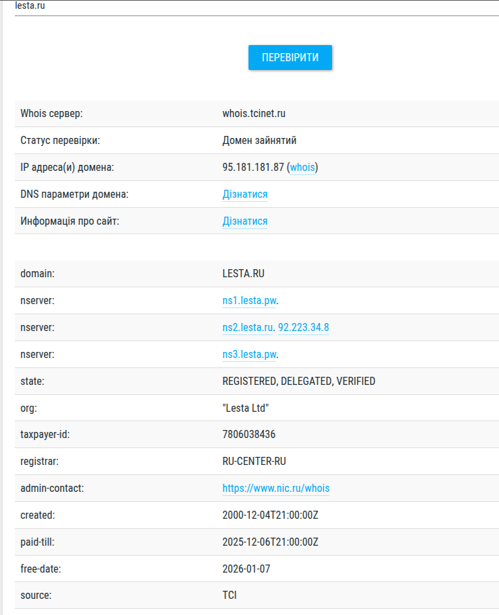Click the registrar: row label
The image size is (499, 615).
[40, 462]
